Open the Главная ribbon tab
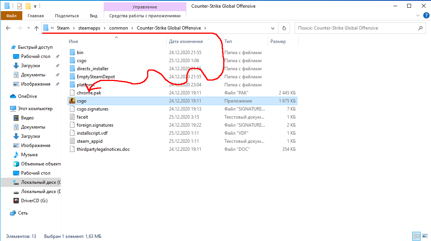This screenshot has width=431, height=241. coord(36,16)
